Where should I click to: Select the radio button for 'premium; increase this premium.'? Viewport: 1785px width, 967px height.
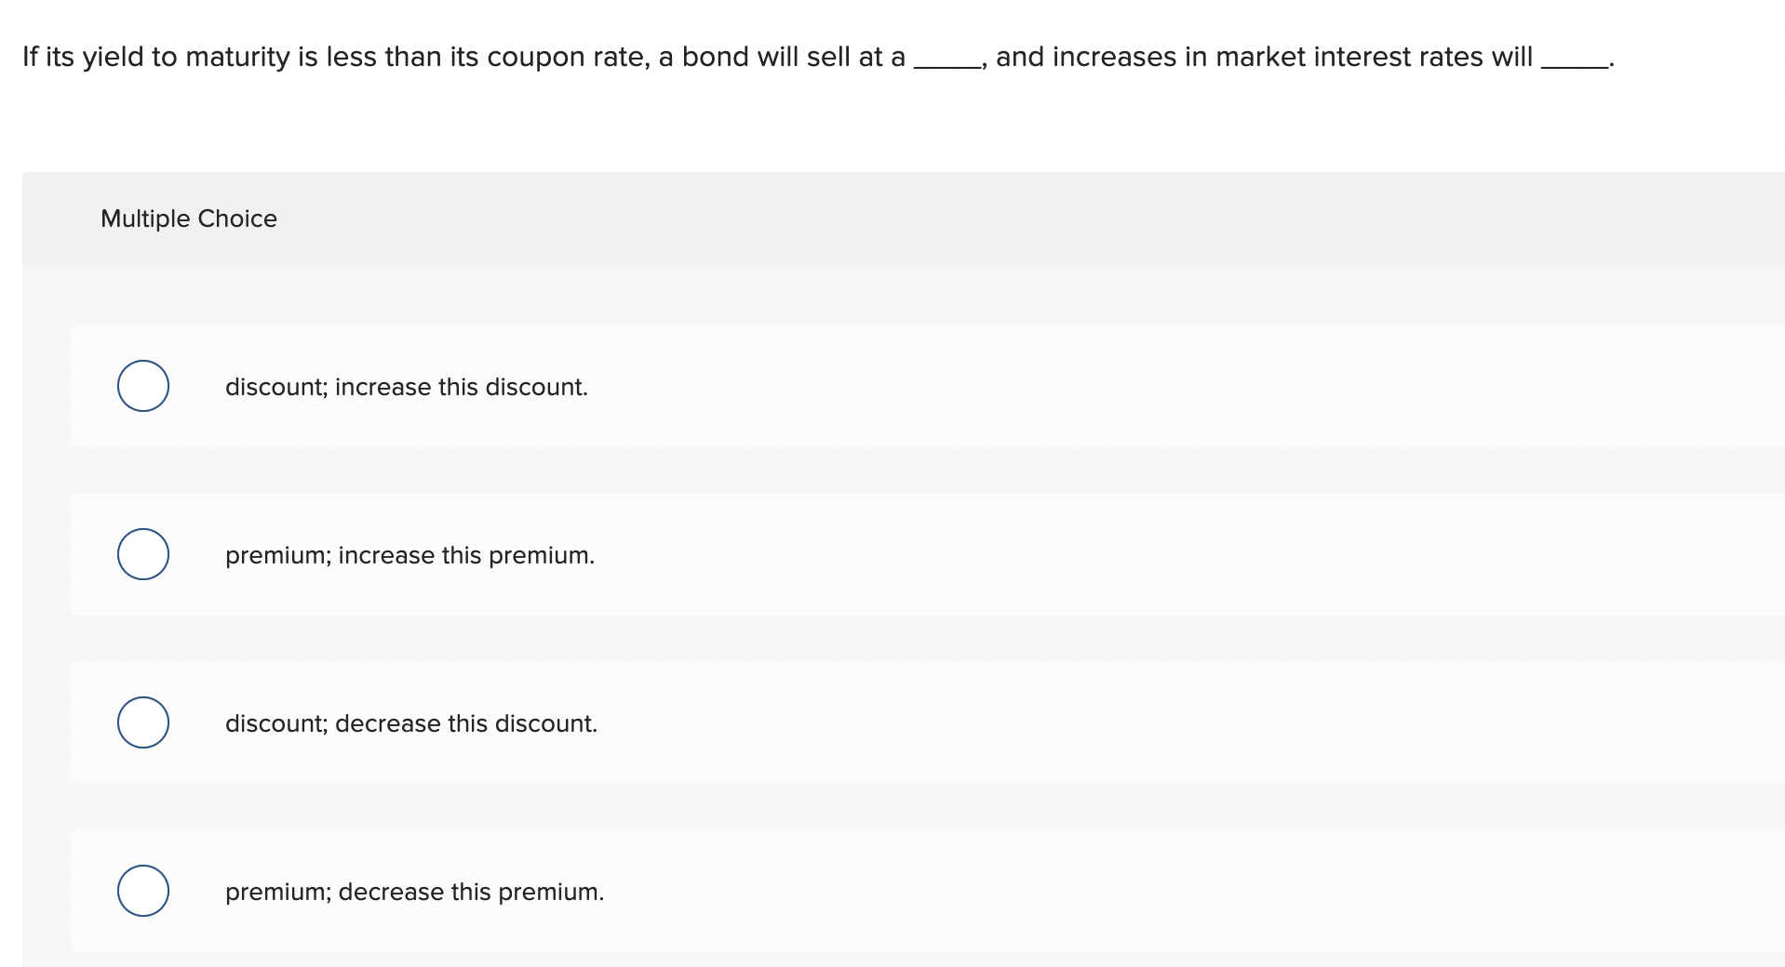143,554
